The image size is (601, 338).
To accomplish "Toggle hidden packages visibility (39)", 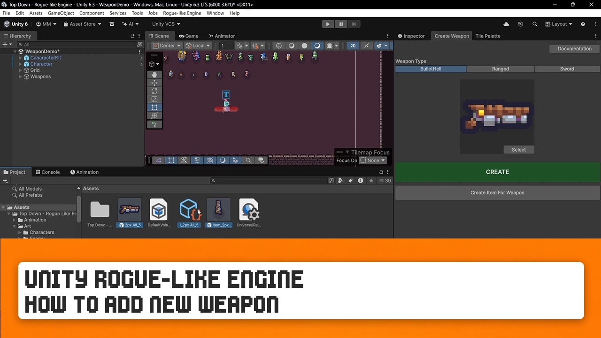I will coord(385,180).
